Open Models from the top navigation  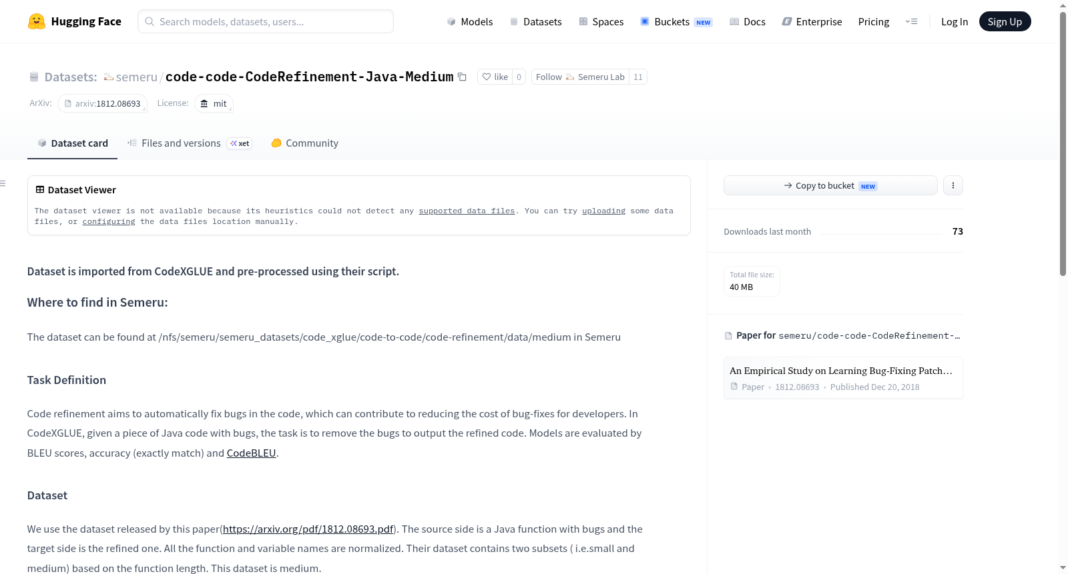click(470, 21)
